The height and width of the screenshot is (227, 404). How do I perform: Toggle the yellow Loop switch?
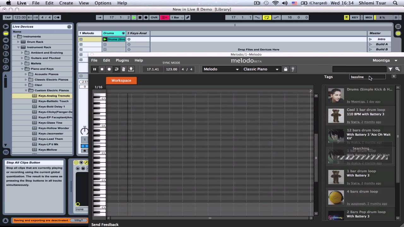point(267,17)
